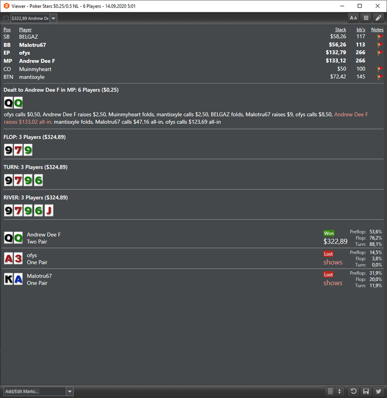Sort by the Stack column header
The image size is (387, 398).
point(340,30)
